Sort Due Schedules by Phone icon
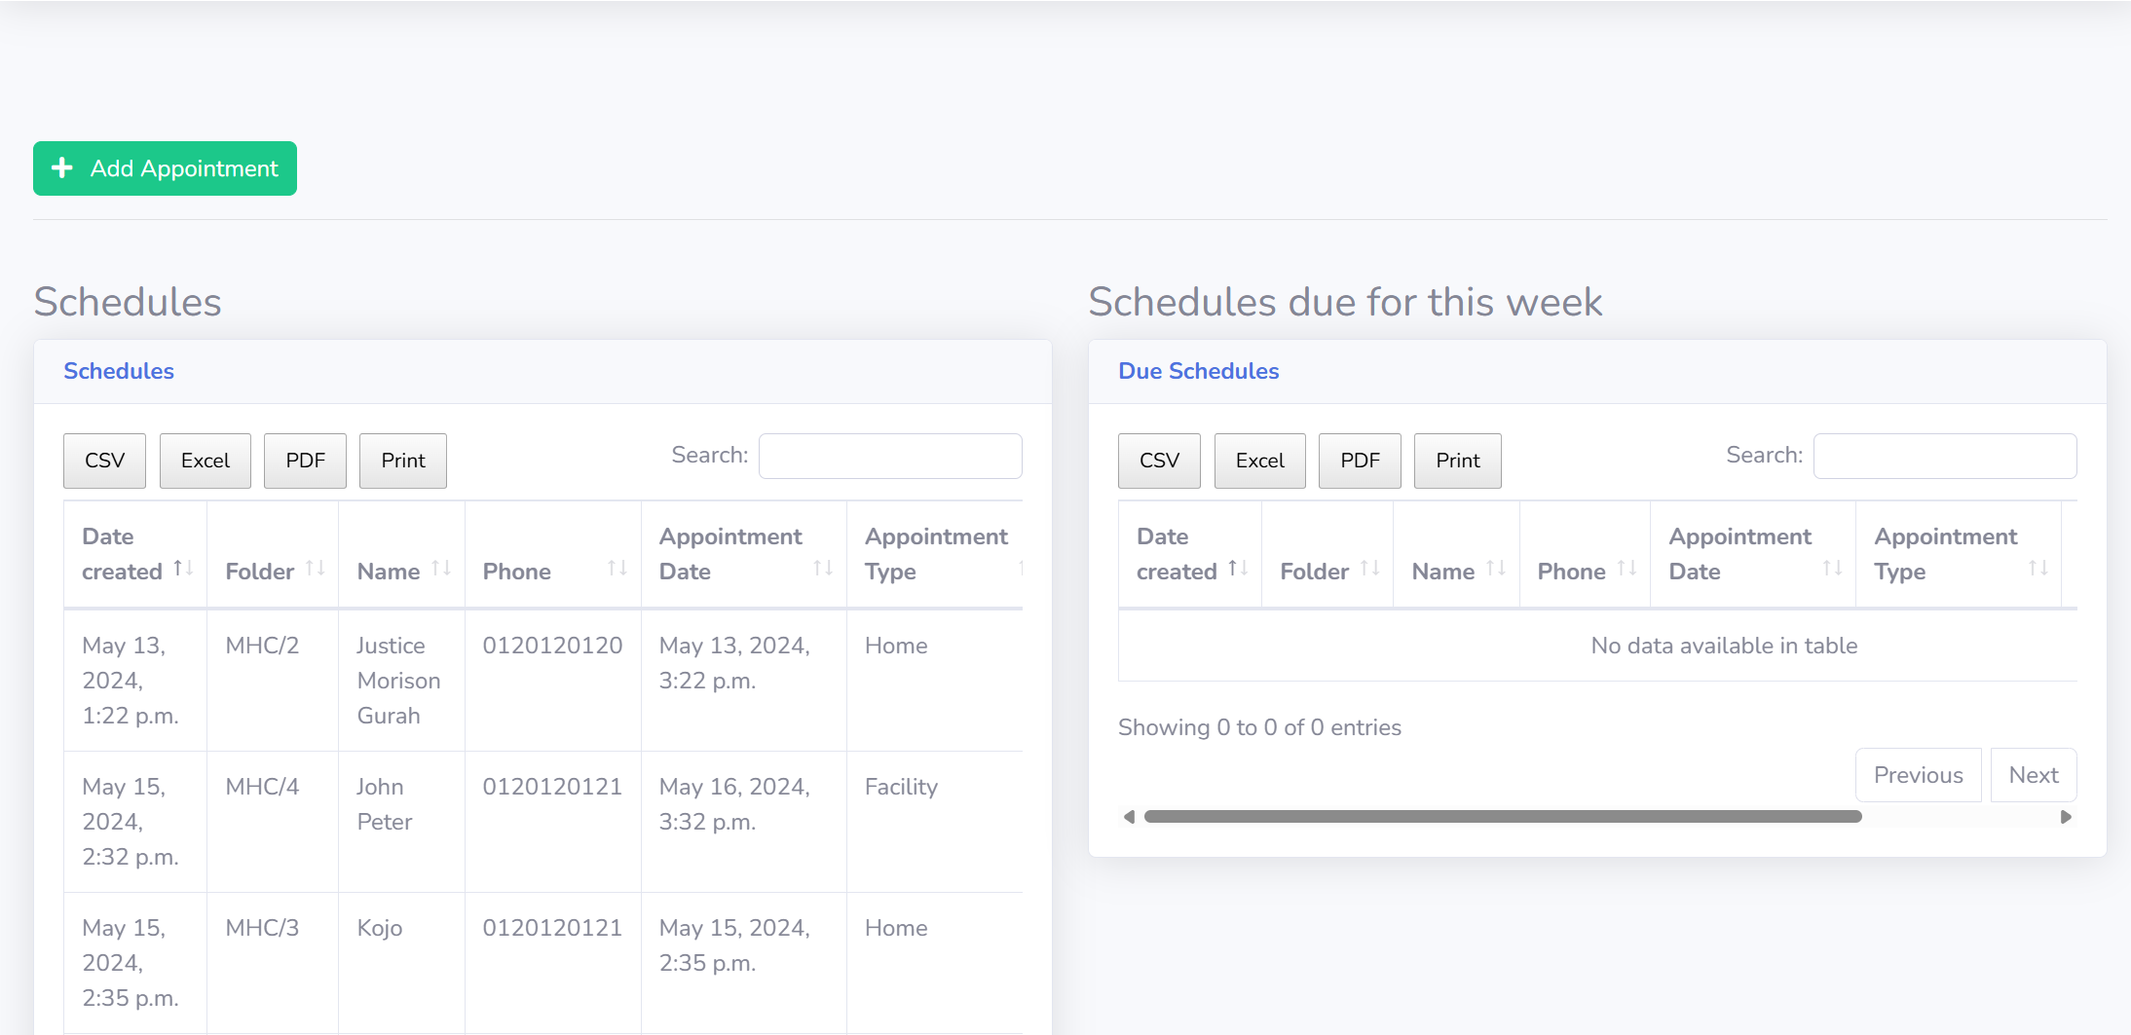The width and height of the screenshot is (2131, 1035). 1626,568
